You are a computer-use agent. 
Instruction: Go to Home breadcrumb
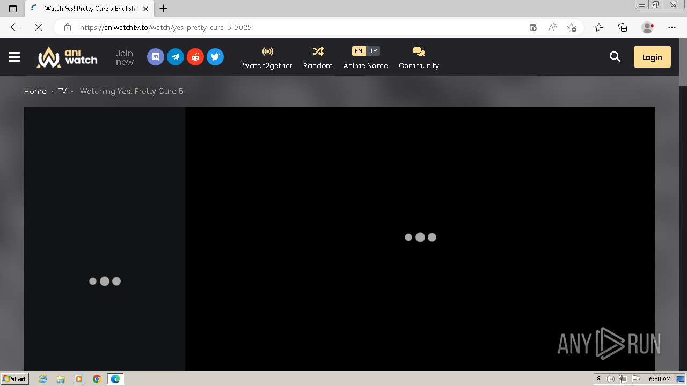(35, 91)
